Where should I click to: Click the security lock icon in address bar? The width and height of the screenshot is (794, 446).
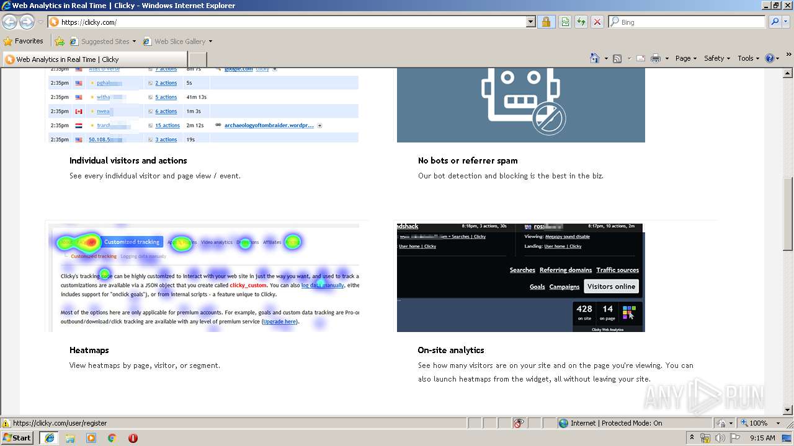click(x=546, y=22)
